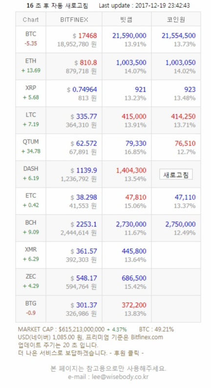This screenshot has height=388, width=211.
Task: Select 코인원 BCH price 2,750,000
Action: click(x=180, y=224)
